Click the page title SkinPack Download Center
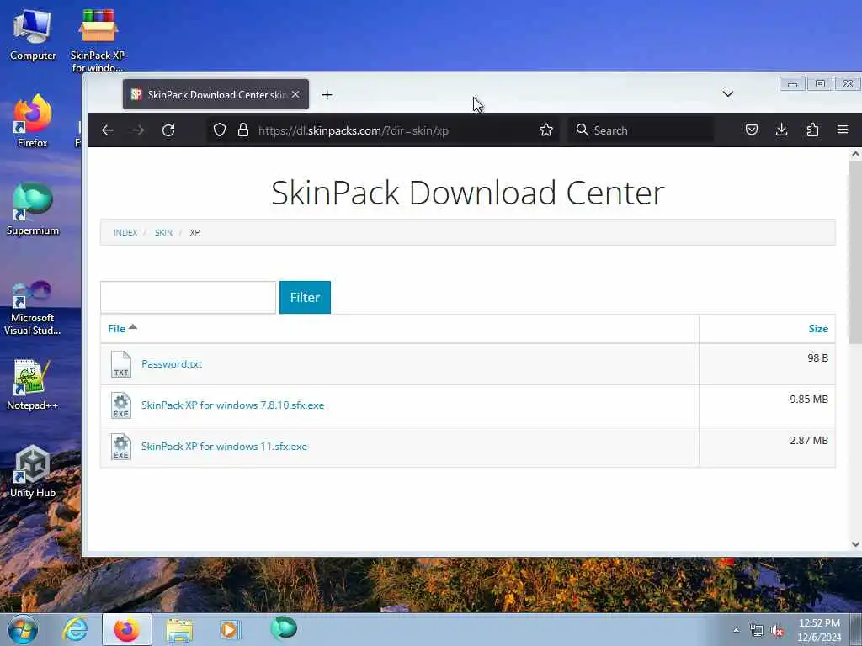 (468, 193)
